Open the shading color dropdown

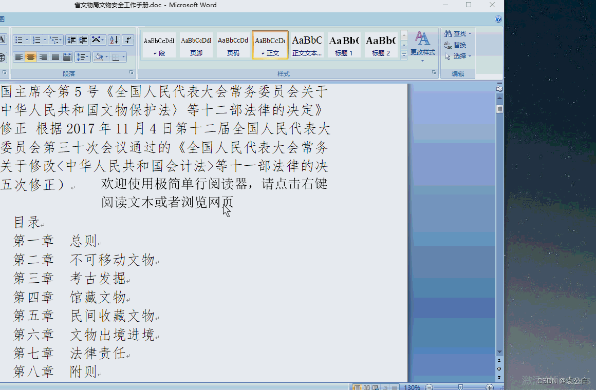pyautogui.click(x=105, y=57)
